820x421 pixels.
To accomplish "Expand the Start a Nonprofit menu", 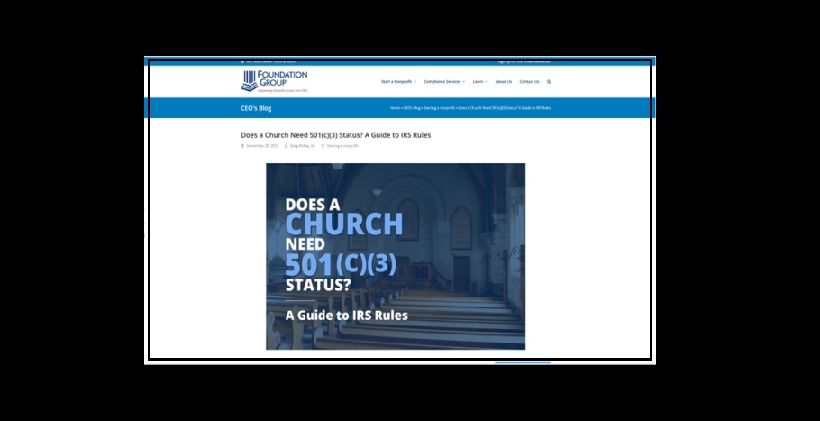I will click(397, 82).
